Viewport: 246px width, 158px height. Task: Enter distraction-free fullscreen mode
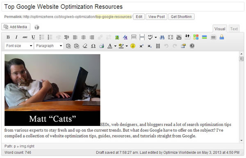pos(171,37)
